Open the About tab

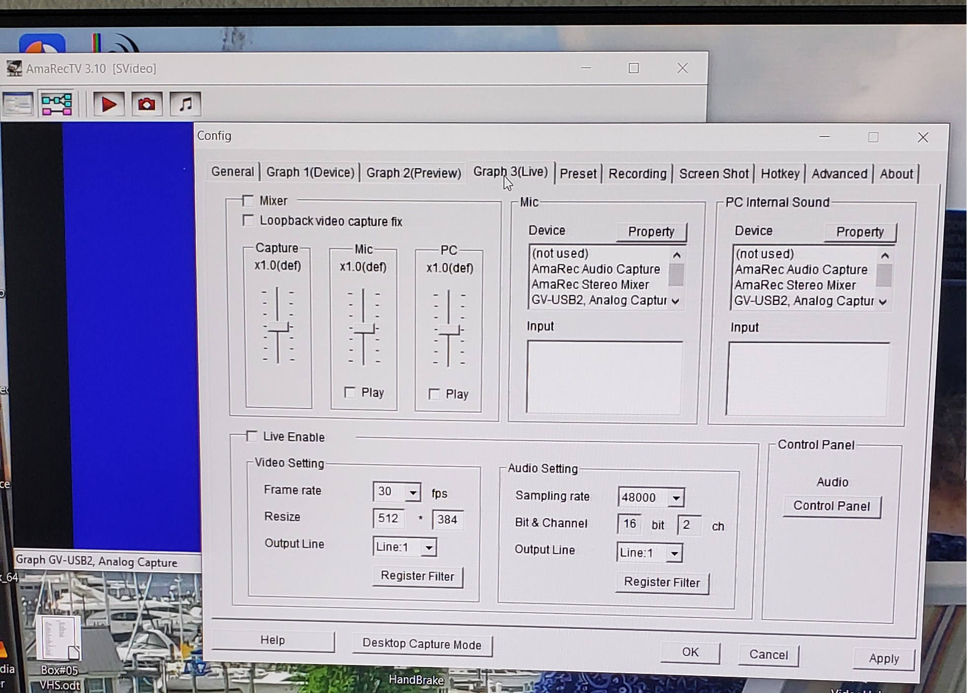click(896, 173)
